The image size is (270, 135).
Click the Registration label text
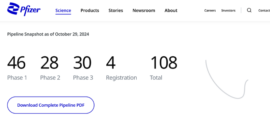click(121, 78)
